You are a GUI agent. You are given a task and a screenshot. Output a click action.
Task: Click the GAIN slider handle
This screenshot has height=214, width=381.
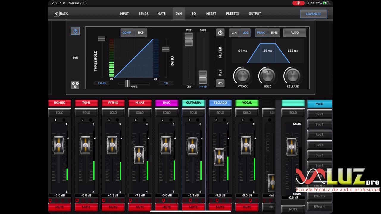point(203,77)
